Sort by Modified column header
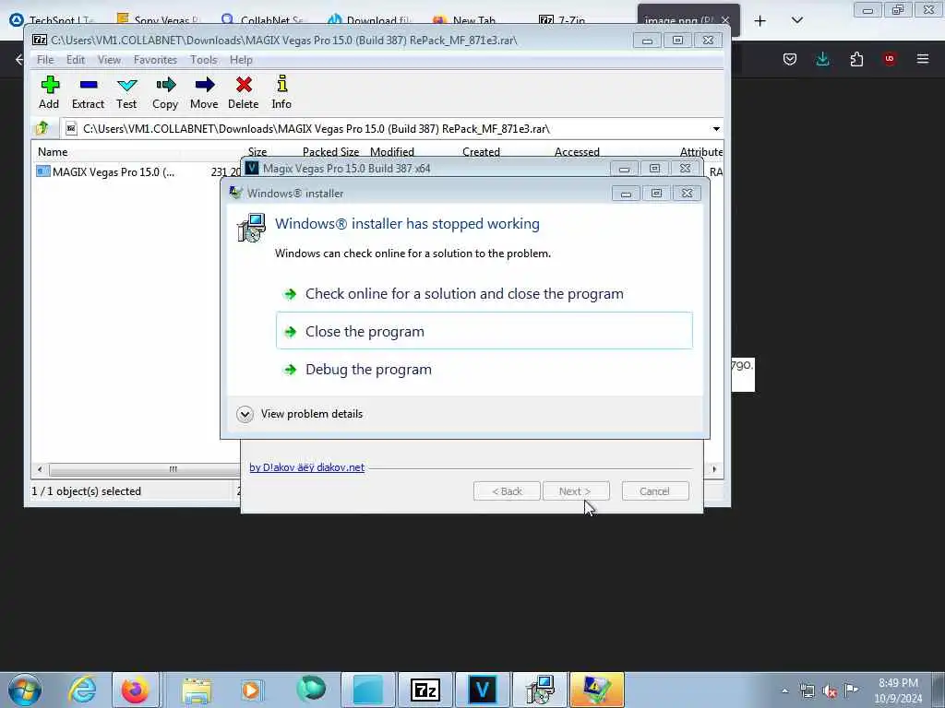 [391, 152]
